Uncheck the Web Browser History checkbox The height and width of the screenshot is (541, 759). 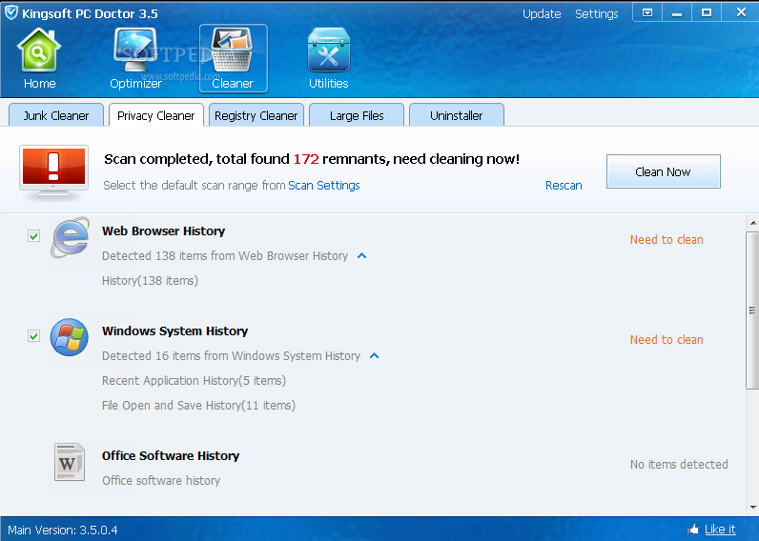pyautogui.click(x=34, y=236)
